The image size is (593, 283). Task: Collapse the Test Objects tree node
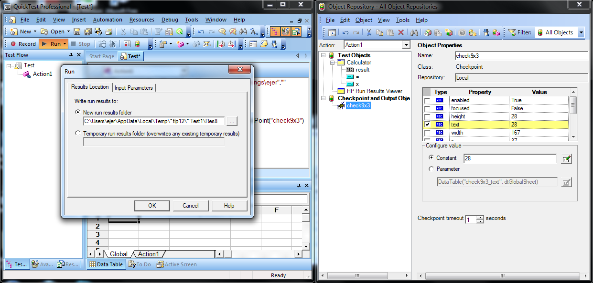coord(324,55)
